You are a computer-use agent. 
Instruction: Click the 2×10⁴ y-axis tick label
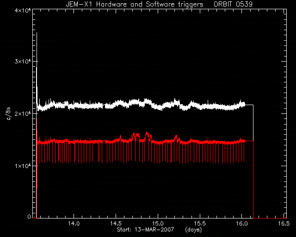[23, 113]
